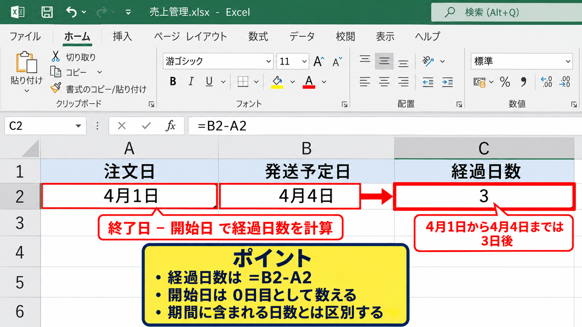Image resolution: width=582 pixels, height=327 pixels.
Task: Toggle middle vertical alignment
Action: click(x=384, y=62)
